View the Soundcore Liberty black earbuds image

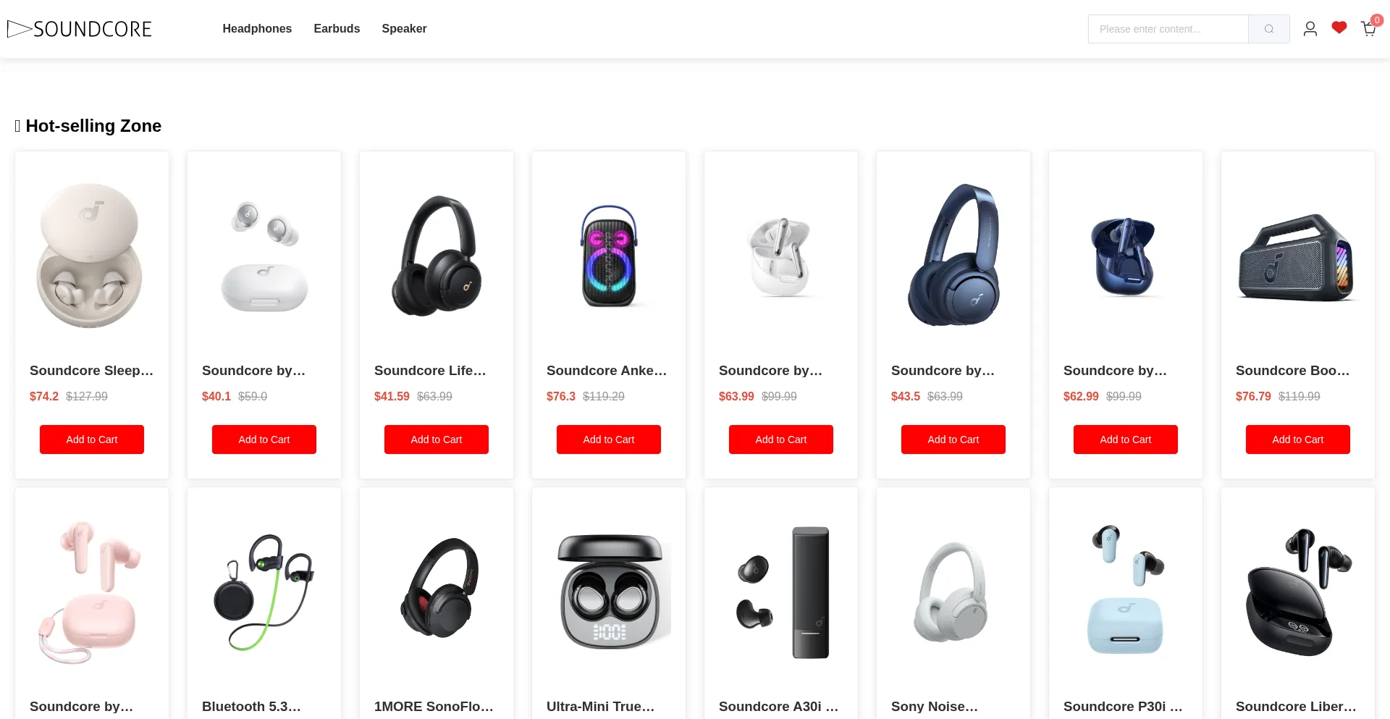[x=1298, y=592]
